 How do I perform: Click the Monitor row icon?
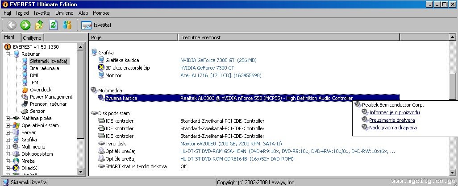pyautogui.click(x=101, y=75)
